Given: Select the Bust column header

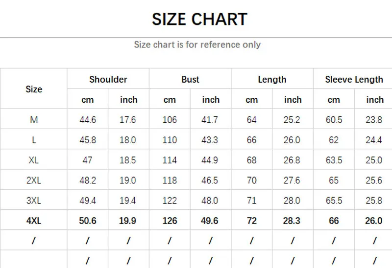Looking at the screenshot, I should coord(190,79).
